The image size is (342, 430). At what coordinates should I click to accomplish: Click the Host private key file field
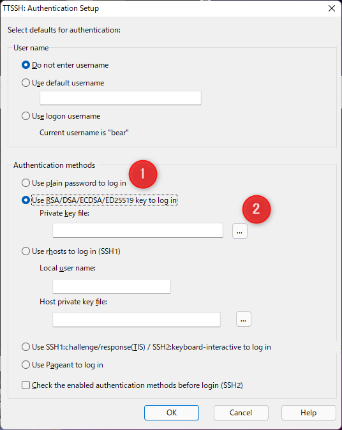[x=137, y=320]
